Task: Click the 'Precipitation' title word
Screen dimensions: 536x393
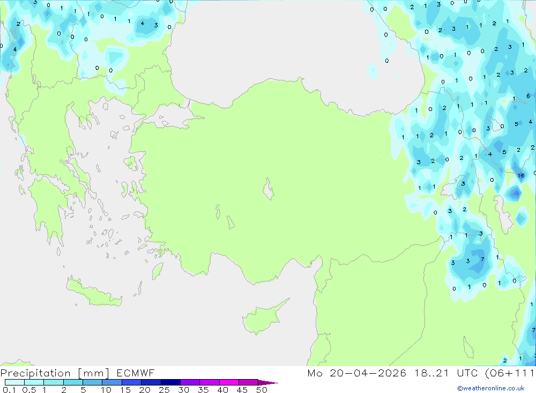Action: [35, 373]
